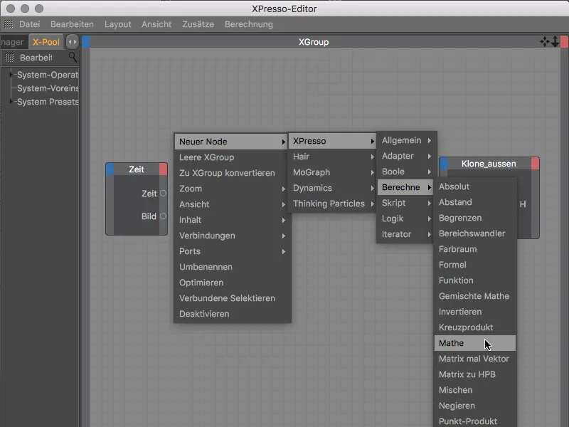Choose Verbundene Selektieren
Viewport: 569px width, 427px height.
(x=233, y=297)
